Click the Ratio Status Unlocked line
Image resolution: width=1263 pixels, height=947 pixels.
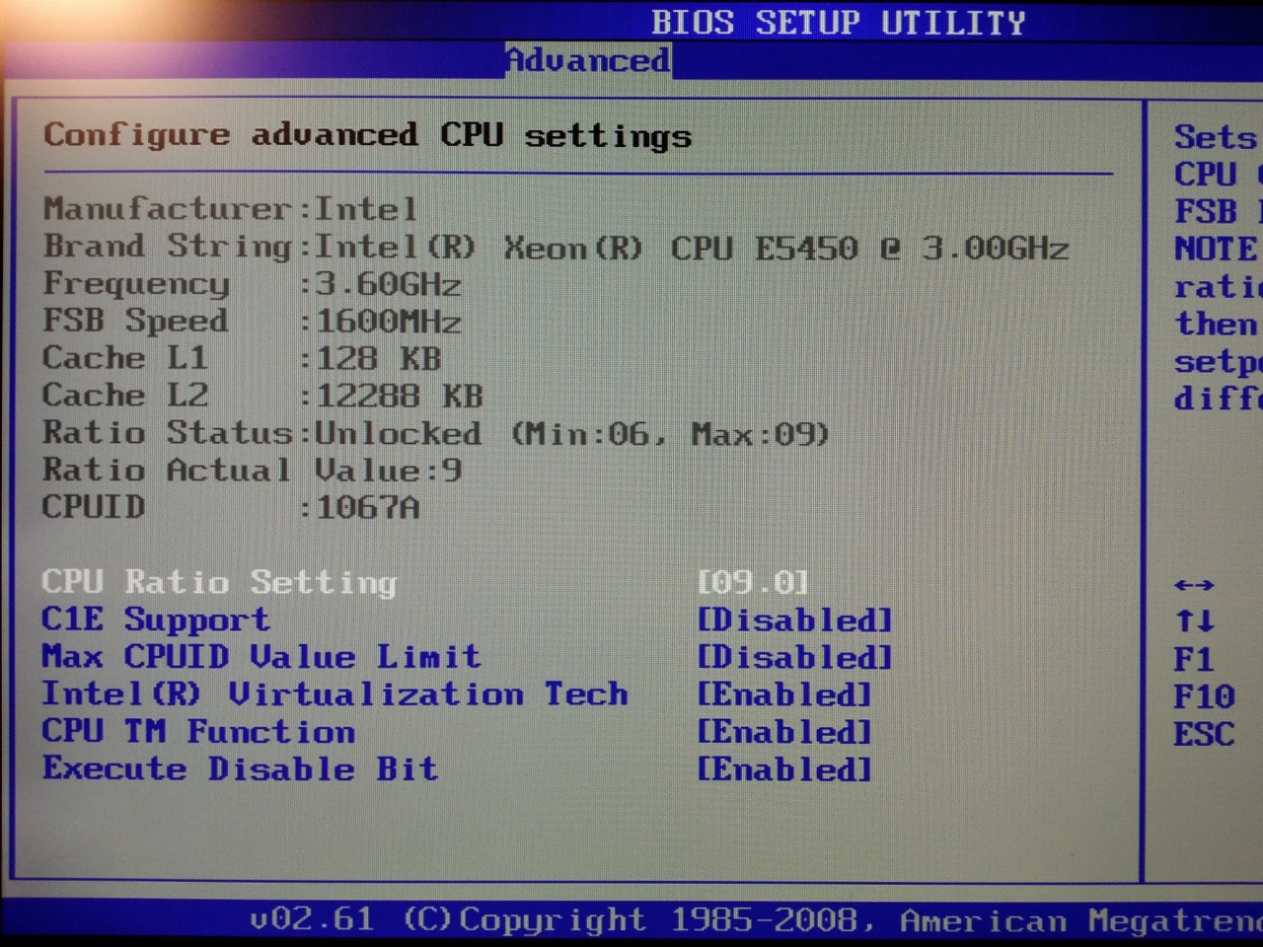pyautogui.click(x=436, y=433)
